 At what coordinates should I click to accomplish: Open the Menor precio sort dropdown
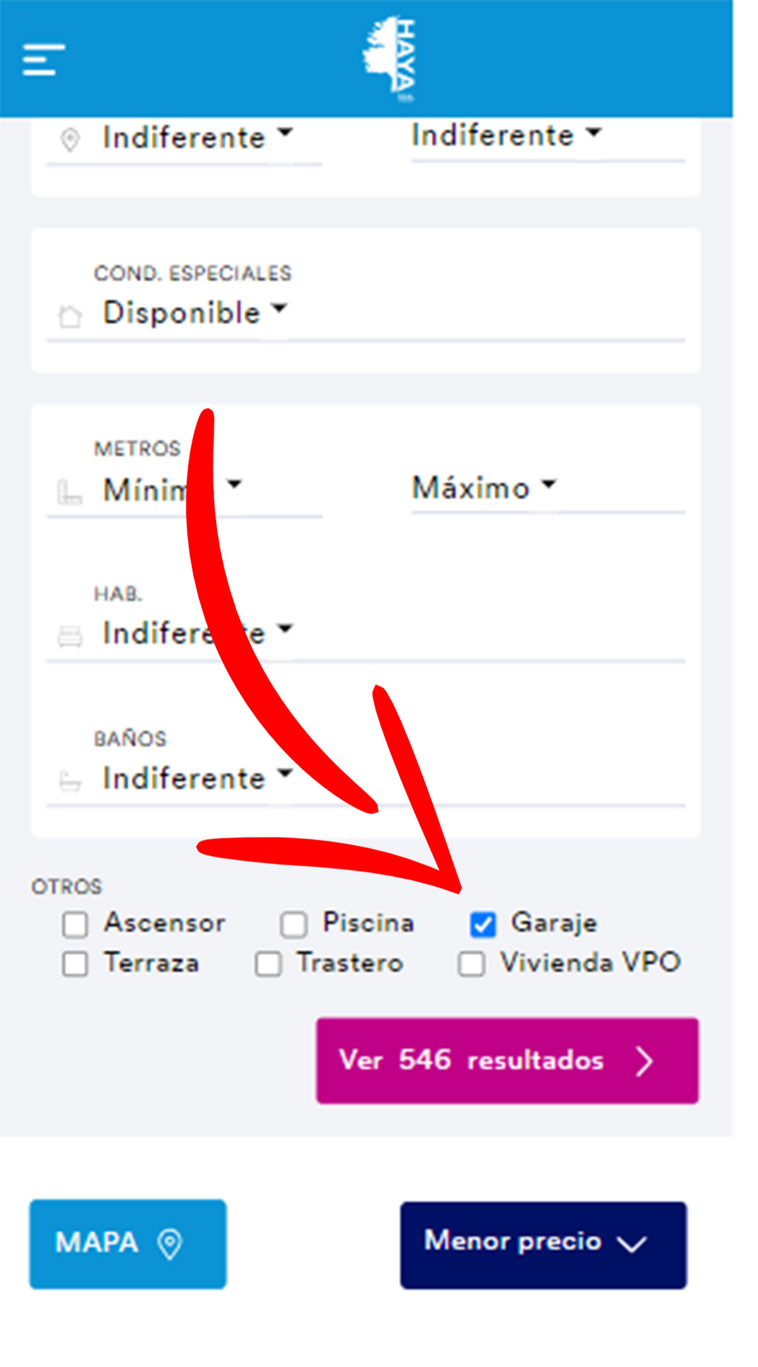tap(543, 1244)
